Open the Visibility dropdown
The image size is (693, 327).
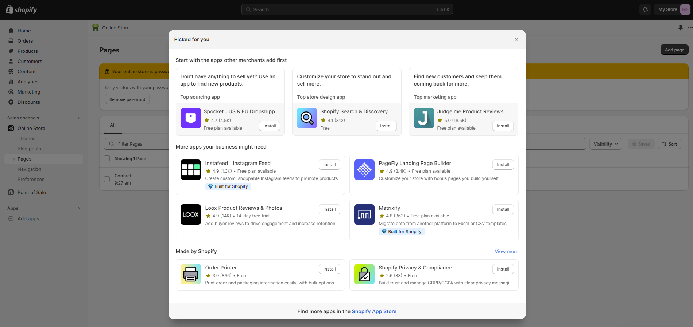[606, 144]
